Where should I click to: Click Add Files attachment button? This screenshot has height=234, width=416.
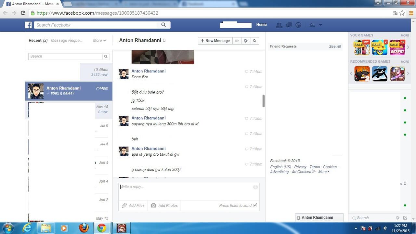tap(133, 205)
